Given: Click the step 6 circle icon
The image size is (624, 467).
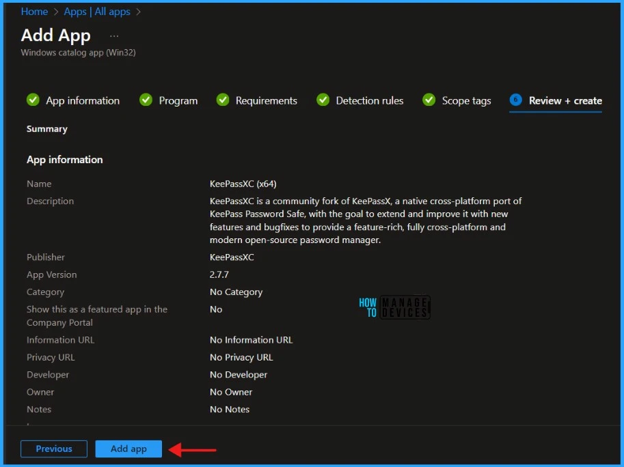Looking at the screenshot, I should 516,100.
